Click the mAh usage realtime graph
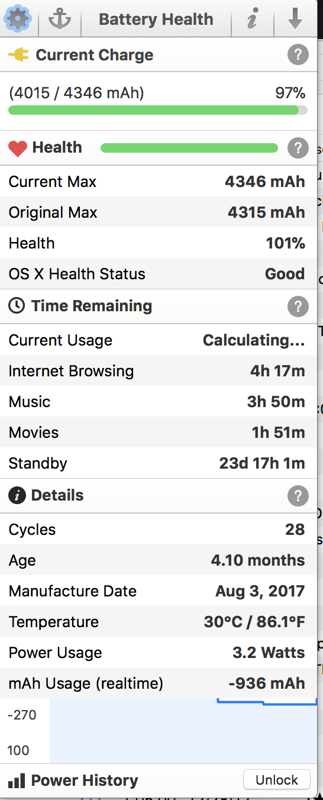This screenshot has height=800, width=323. click(183, 731)
